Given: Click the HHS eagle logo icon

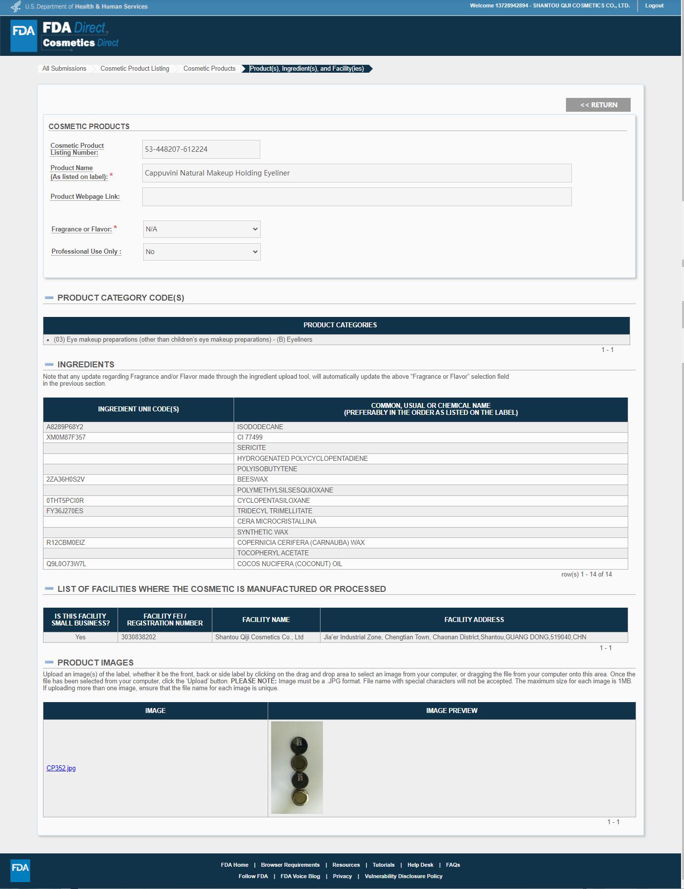Looking at the screenshot, I should [16, 6].
